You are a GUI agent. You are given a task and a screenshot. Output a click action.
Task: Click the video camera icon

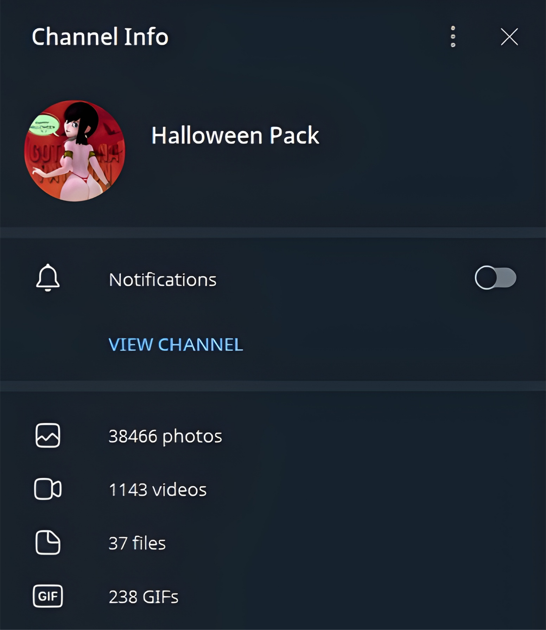tap(48, 489)
